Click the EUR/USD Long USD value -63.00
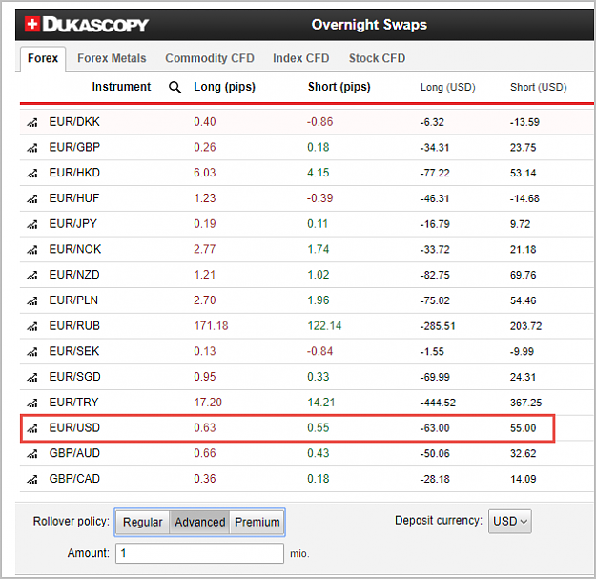Screen dimensions: 596x579 tap(435, 428)
